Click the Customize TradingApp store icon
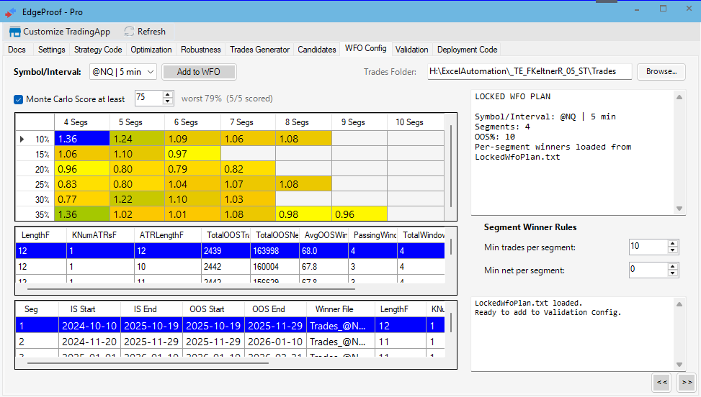The image size is (701, 397). (x=14, y=32)
